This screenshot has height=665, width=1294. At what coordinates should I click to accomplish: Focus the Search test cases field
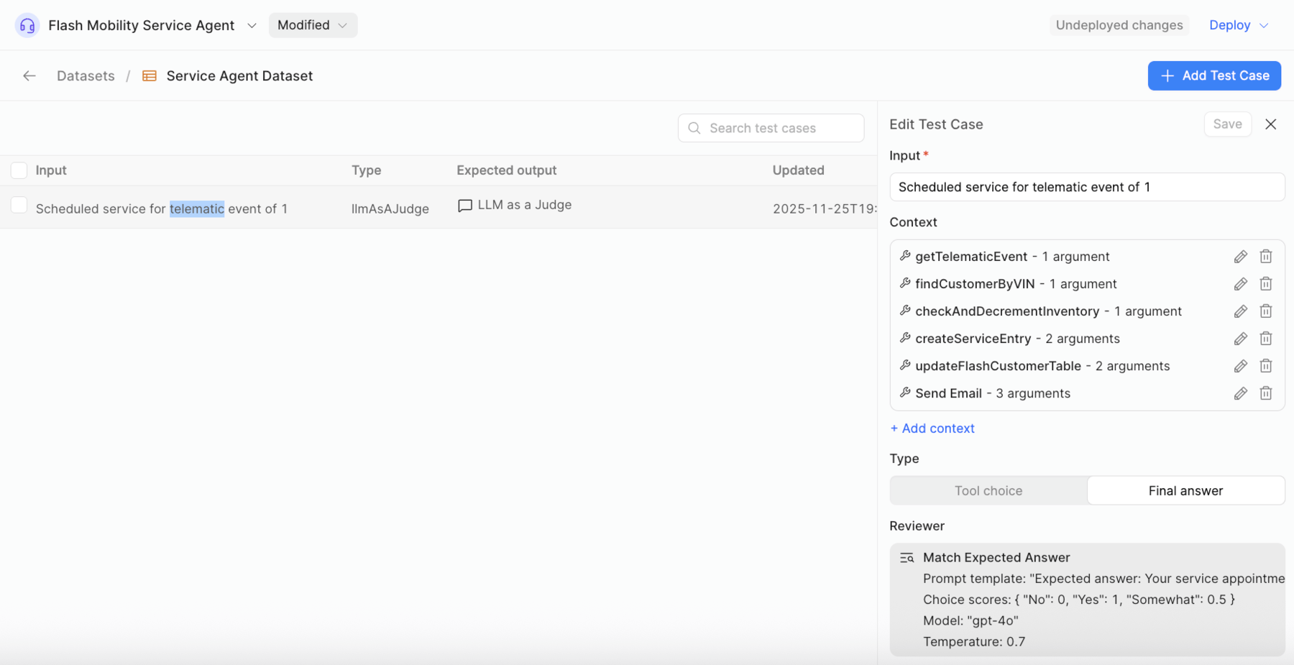click(x=771, y=128)
